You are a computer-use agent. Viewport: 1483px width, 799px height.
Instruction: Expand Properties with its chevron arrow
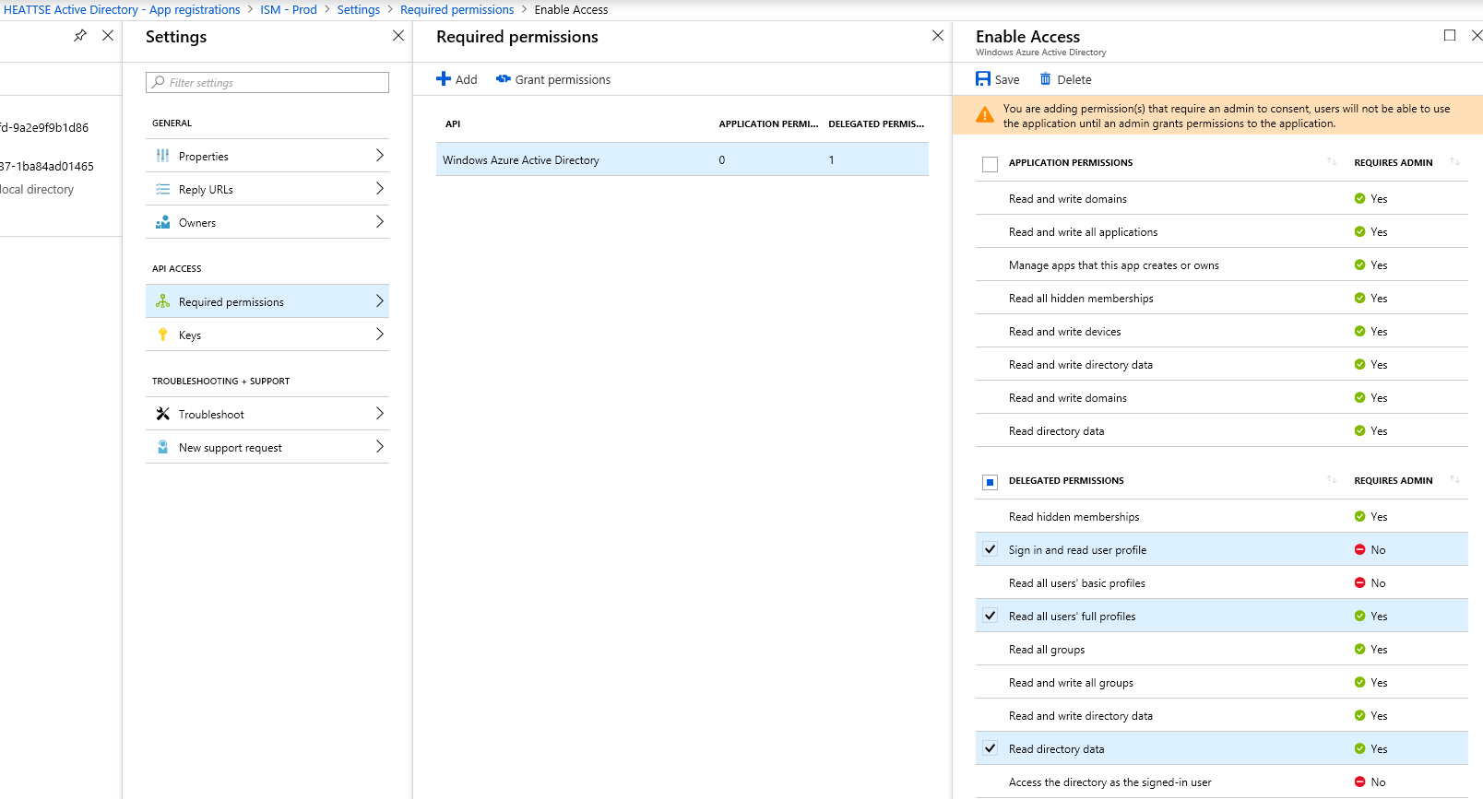coord(379,156)
